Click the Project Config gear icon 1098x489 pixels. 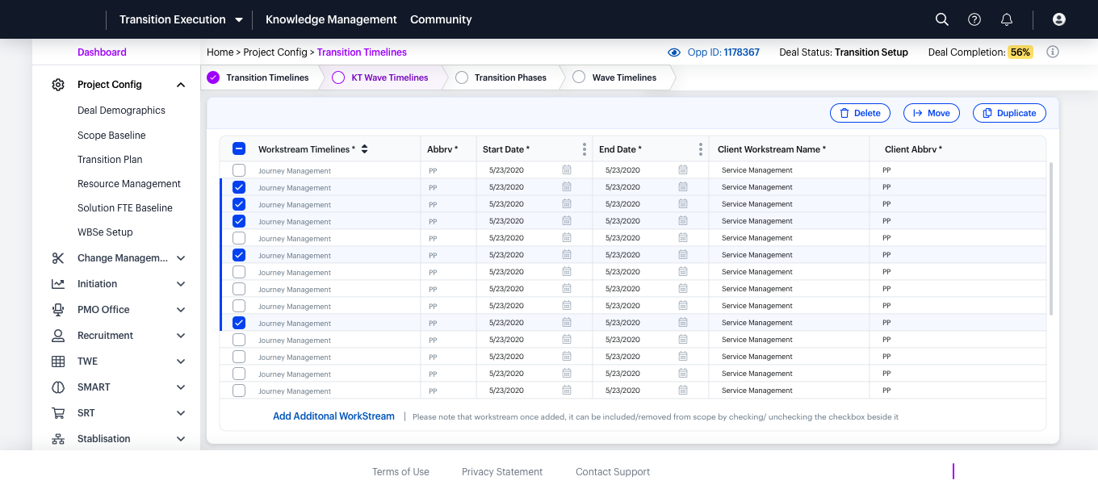point(58,85)
